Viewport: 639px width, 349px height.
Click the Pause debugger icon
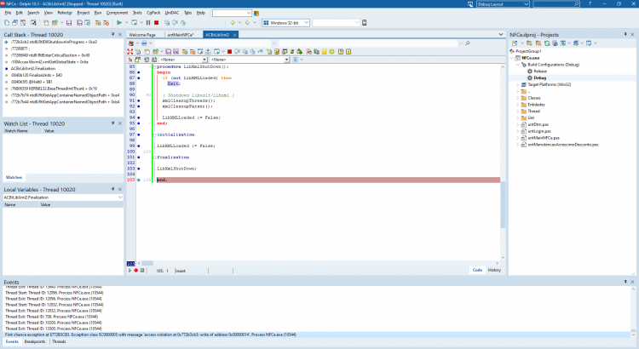click(x=148, y=23)
